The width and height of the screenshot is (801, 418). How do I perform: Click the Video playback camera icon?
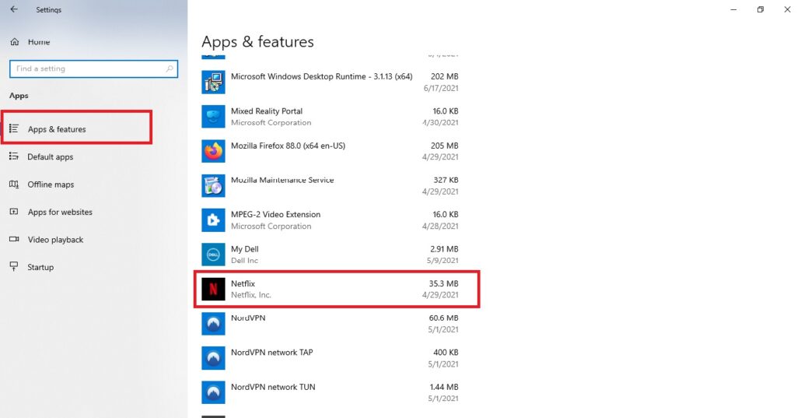click(14, 239)
